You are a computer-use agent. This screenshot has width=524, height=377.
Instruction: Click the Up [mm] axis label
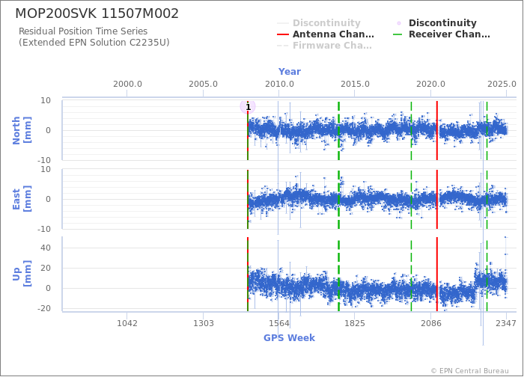pyautogui.click(x=22, y=274)
